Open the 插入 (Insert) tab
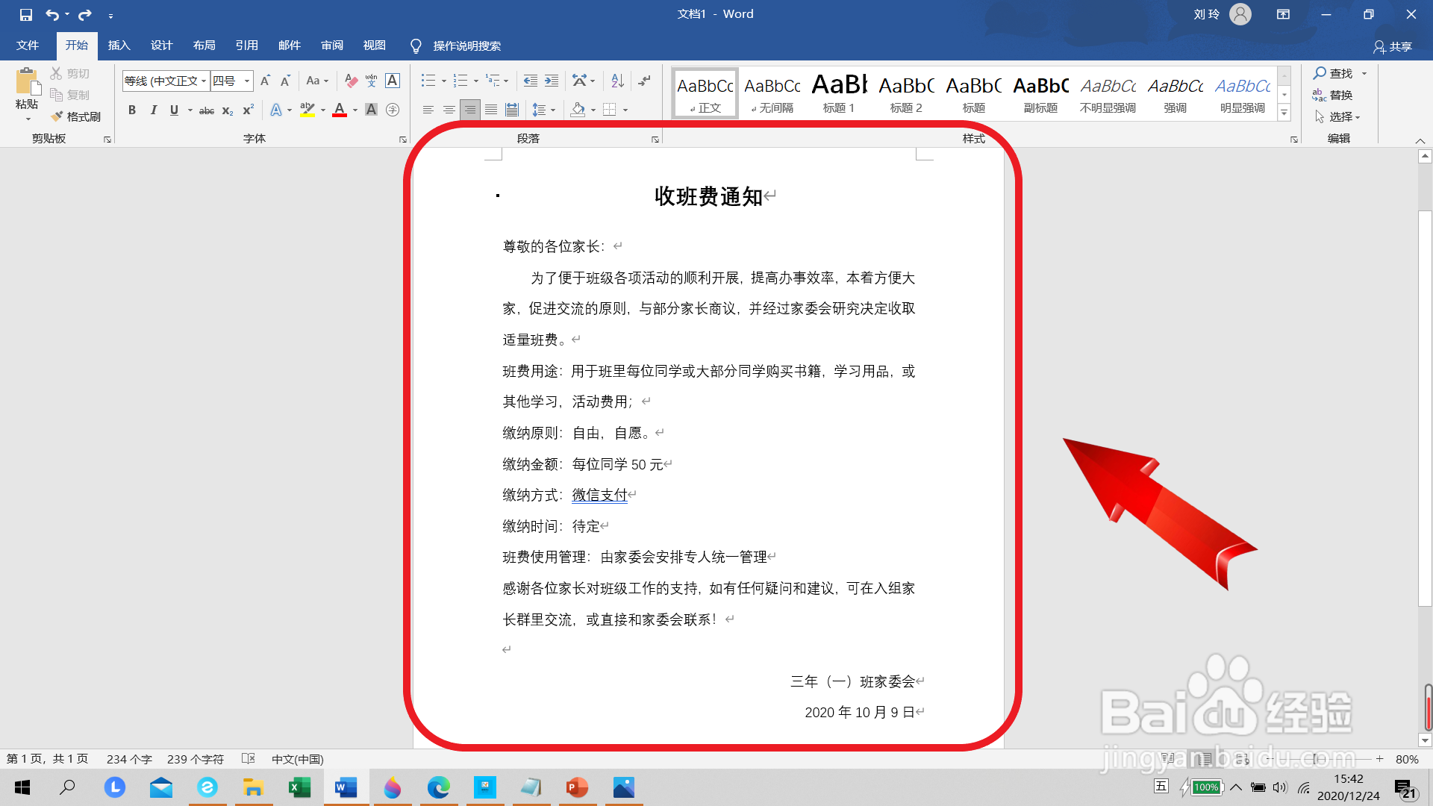Viewport: 1433px width, 806px height. coord(119,46)
